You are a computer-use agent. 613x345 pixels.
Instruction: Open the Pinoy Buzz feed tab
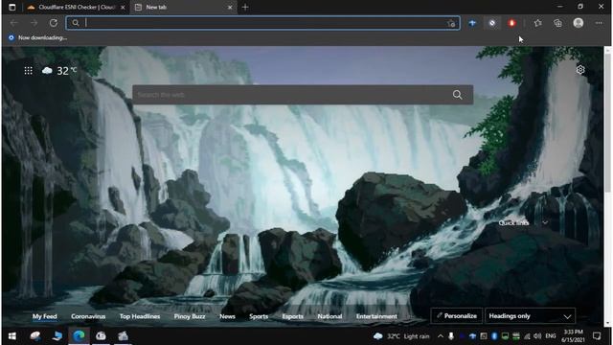pos(190,316)
